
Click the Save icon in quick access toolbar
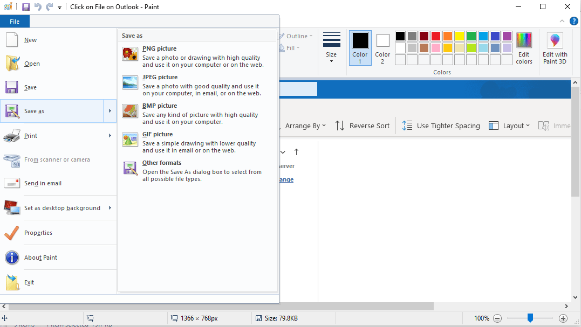click(25, 6)
